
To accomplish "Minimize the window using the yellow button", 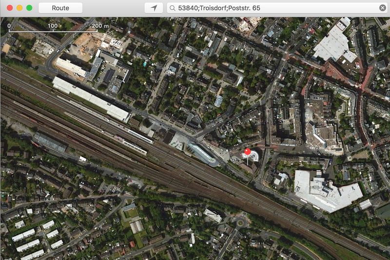I will click(x=19, y=8).
